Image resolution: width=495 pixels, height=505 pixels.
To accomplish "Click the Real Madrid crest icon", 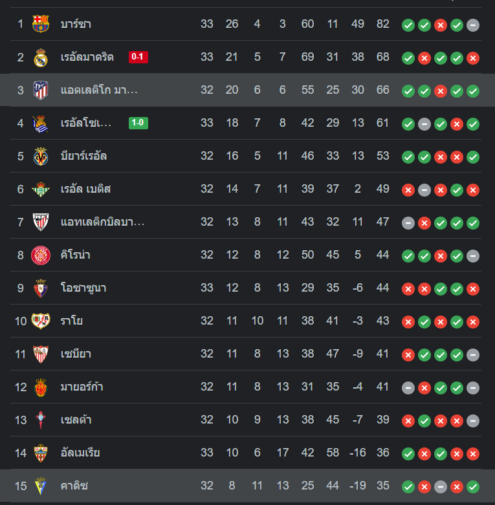I will click(x=41, y=58).
